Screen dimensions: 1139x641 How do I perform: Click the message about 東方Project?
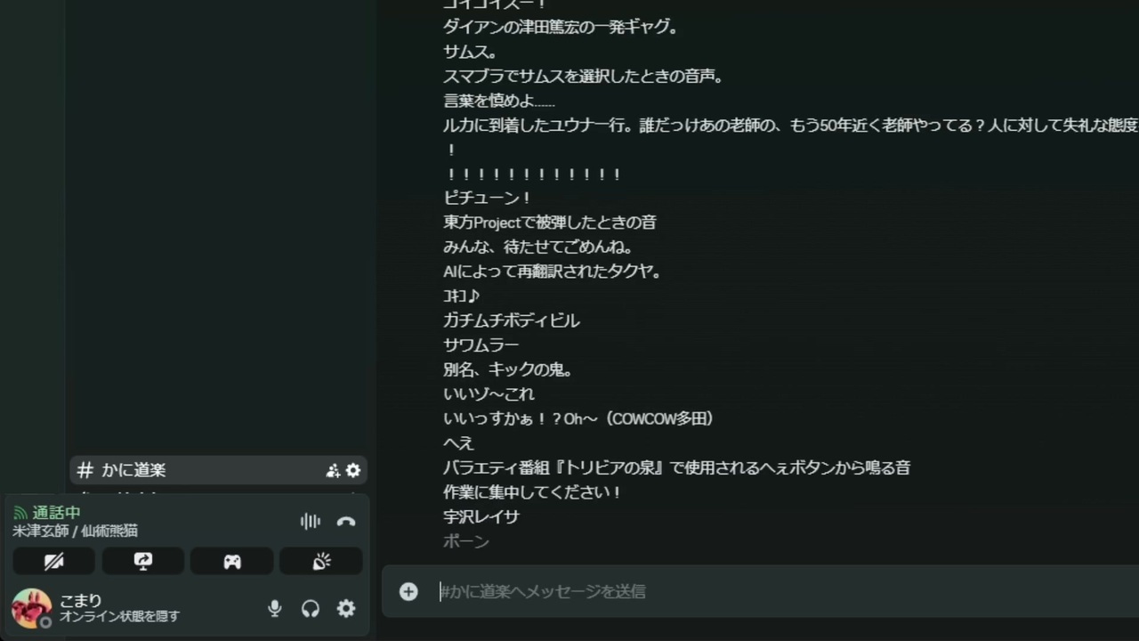[550, 223]
